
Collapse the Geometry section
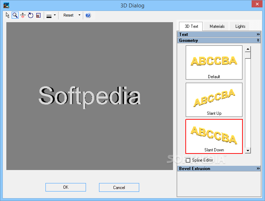[219, 40]
